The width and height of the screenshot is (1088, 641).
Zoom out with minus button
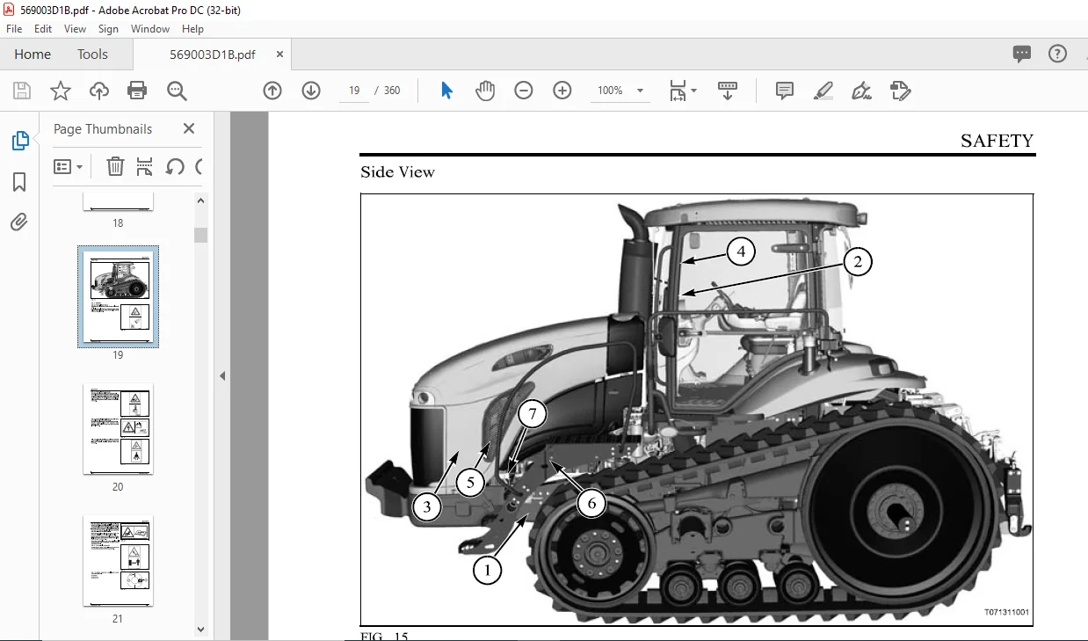point(524,91)
